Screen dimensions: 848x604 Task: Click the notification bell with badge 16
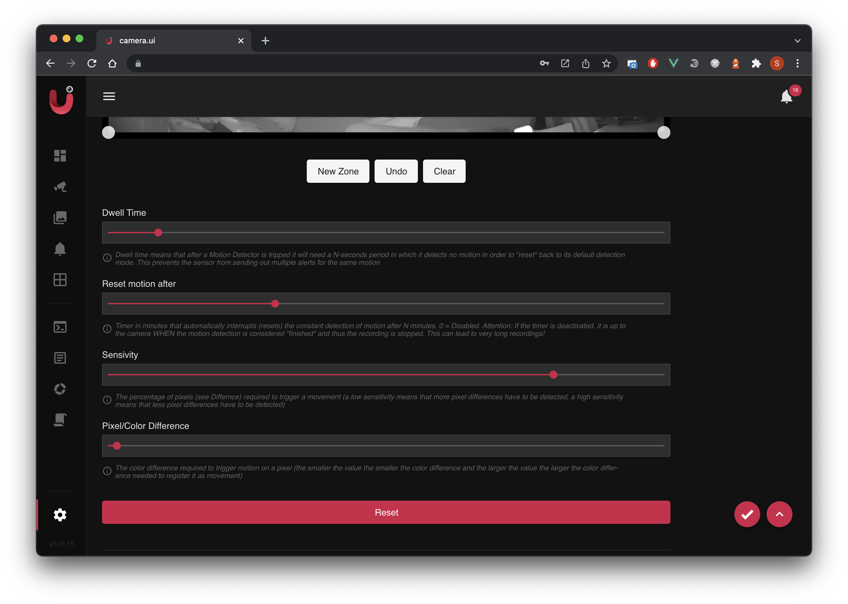pyautogui.click(x=786, y=97)
